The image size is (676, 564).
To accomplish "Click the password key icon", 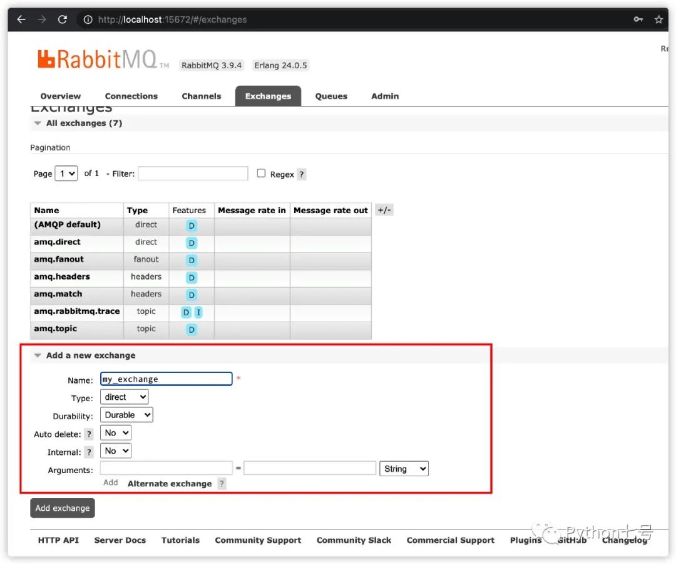I will point(638,19).
